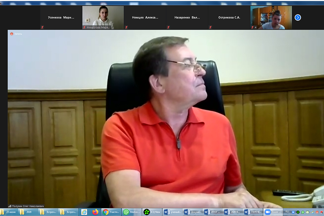Viewport: 324px width, 216px height.
Task: Open Mail.ru taskbar item
Action: point(131,212)
